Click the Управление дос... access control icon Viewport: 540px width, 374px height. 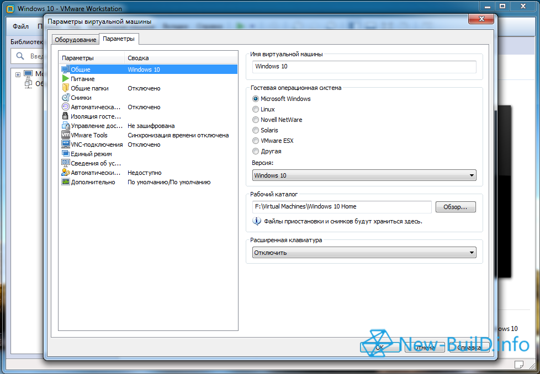pos(66,126)
